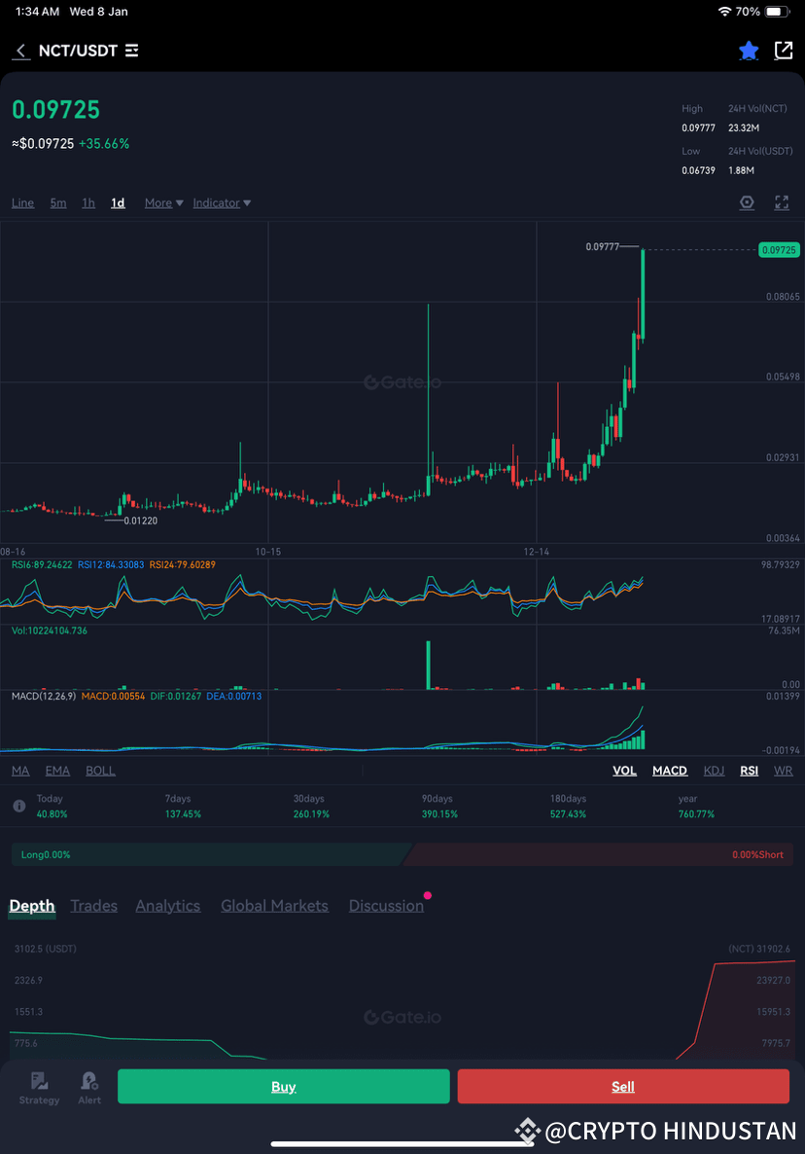
Task: Switch to the Trades tab
Action: (93, 905)
